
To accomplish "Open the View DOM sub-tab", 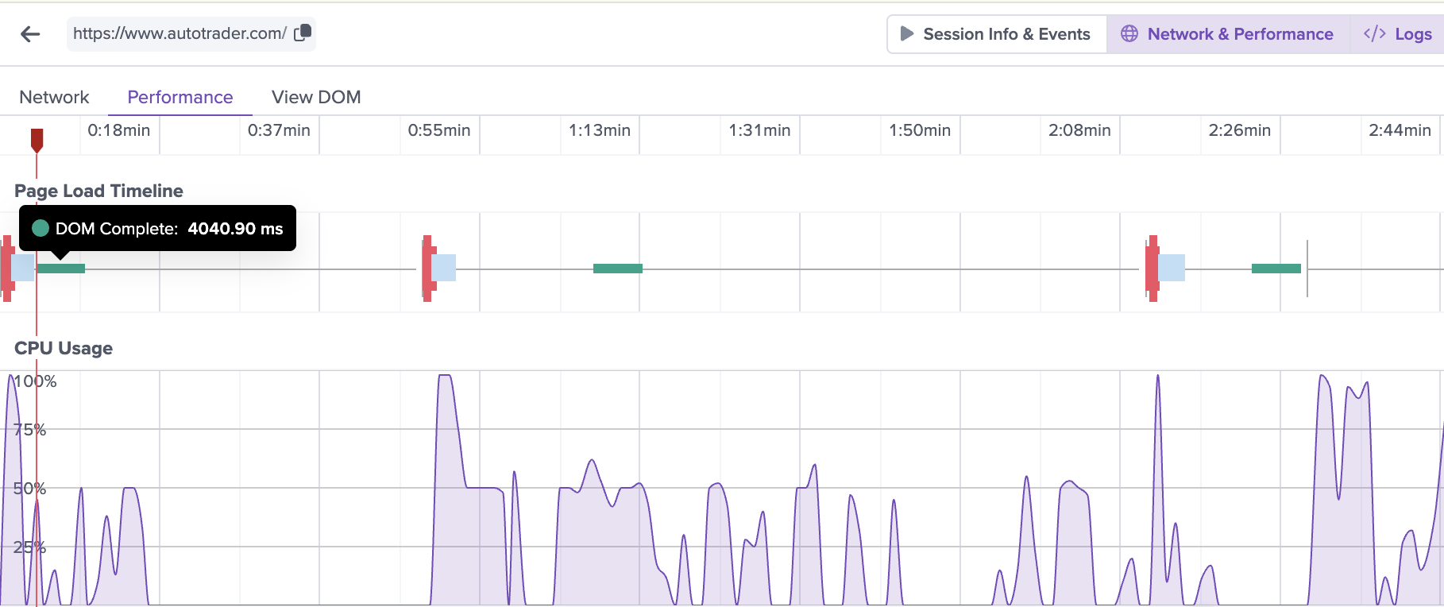I will tap(316, 97).
